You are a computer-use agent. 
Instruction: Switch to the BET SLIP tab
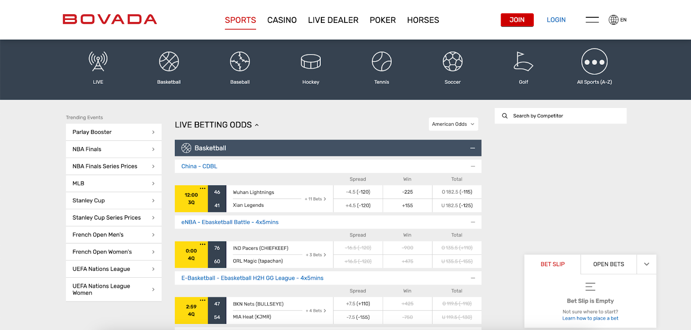(552, 264)
